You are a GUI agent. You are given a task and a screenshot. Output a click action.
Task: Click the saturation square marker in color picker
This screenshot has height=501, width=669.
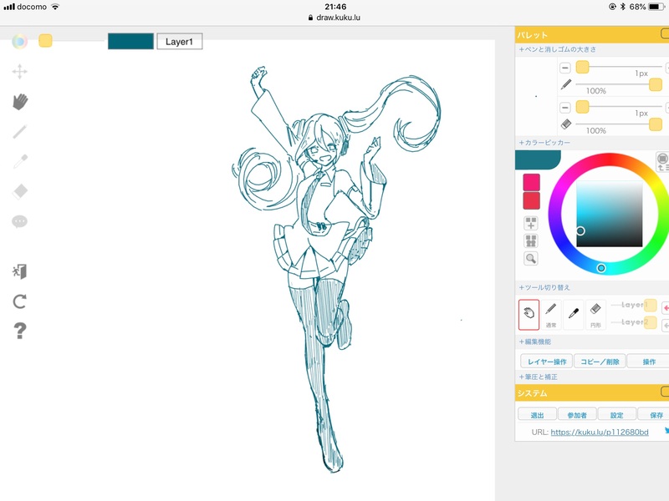pos(580,231)
